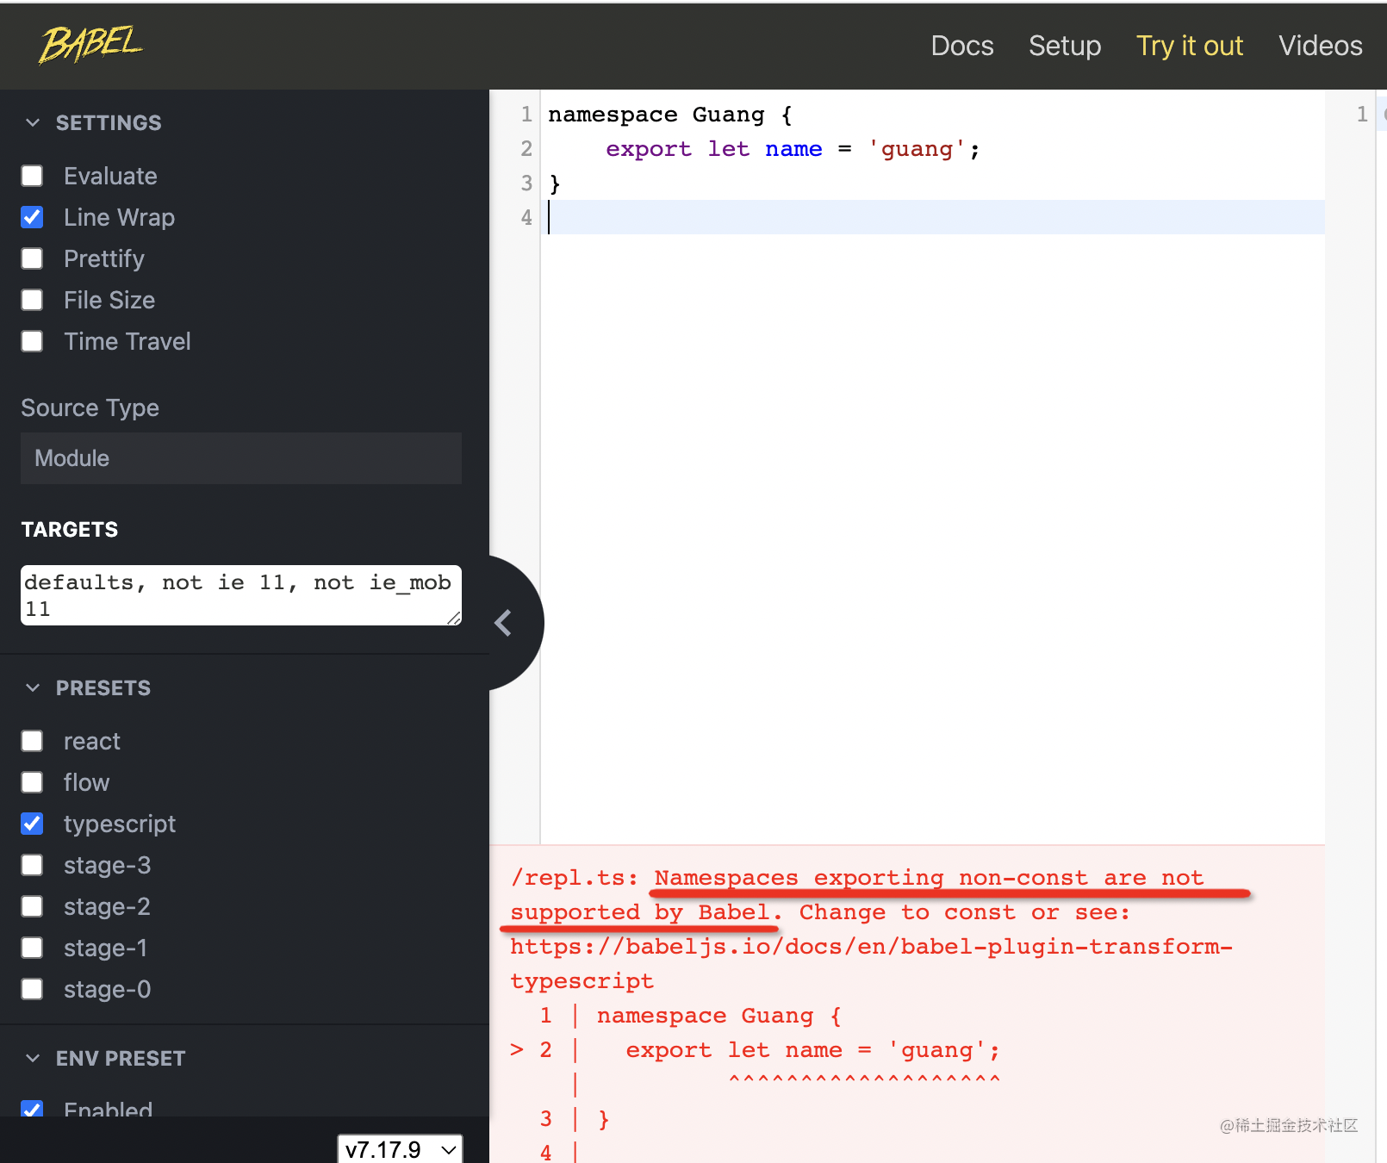Enable the Evaluate checkbox

point(33,177)
